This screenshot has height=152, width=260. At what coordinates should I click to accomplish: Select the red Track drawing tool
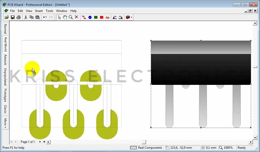pyautogui.click(x=84, y=17)
